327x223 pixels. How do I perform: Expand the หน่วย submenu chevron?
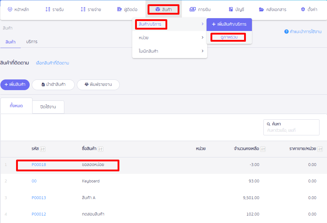tap(202, 38)
